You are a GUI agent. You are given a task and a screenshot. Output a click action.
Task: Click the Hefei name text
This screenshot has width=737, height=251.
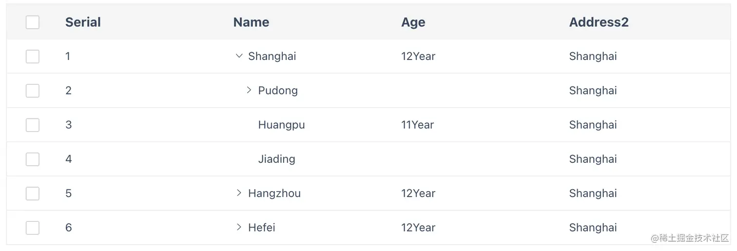[262, 227]
